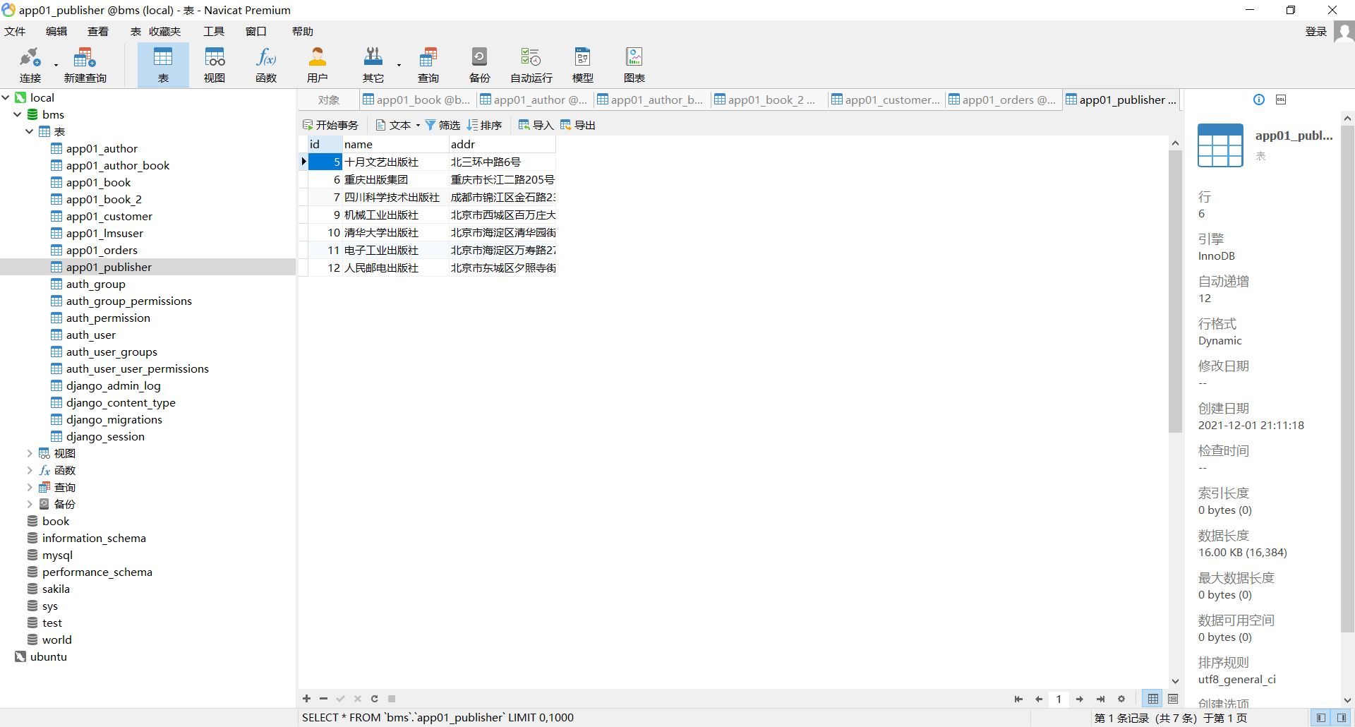Click the 登录 login link
Screen dimensions: 1355x727
point(1316,31)
